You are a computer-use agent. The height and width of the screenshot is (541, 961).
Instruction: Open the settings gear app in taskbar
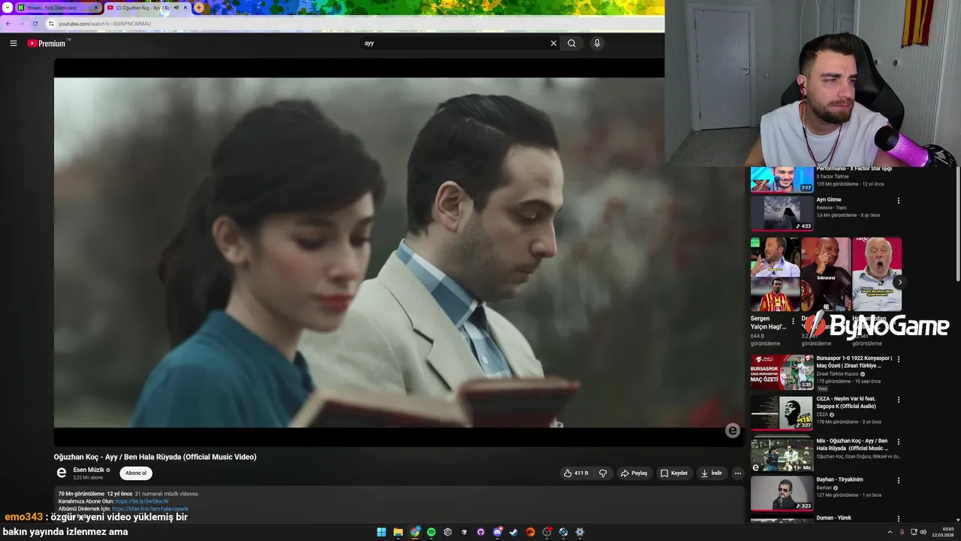[x=580, y=532]
